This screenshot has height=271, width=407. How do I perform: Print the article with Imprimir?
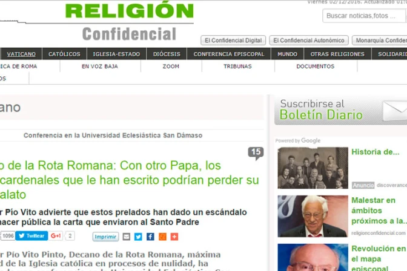(x=105, y=237)
